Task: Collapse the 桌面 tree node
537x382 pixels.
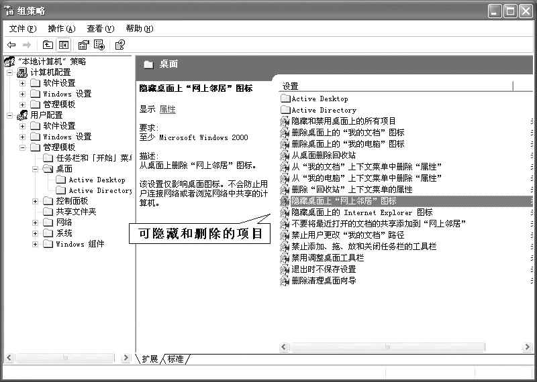Action: [35, 169]
